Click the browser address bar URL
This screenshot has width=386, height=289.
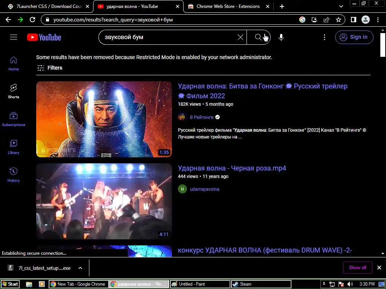coord(113,20)
